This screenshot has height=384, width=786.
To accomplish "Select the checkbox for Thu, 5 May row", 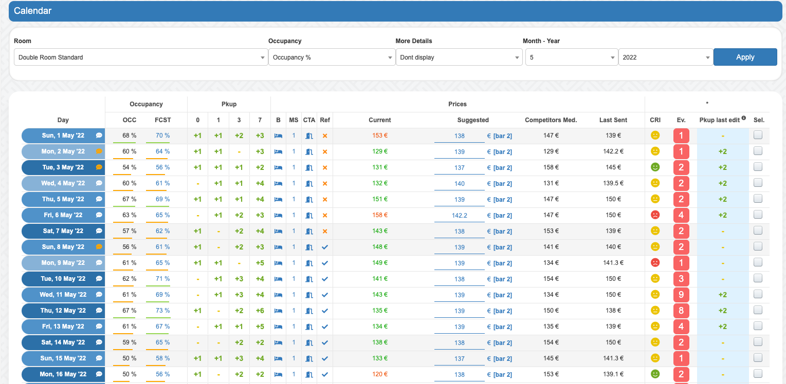I will point(758,199).
